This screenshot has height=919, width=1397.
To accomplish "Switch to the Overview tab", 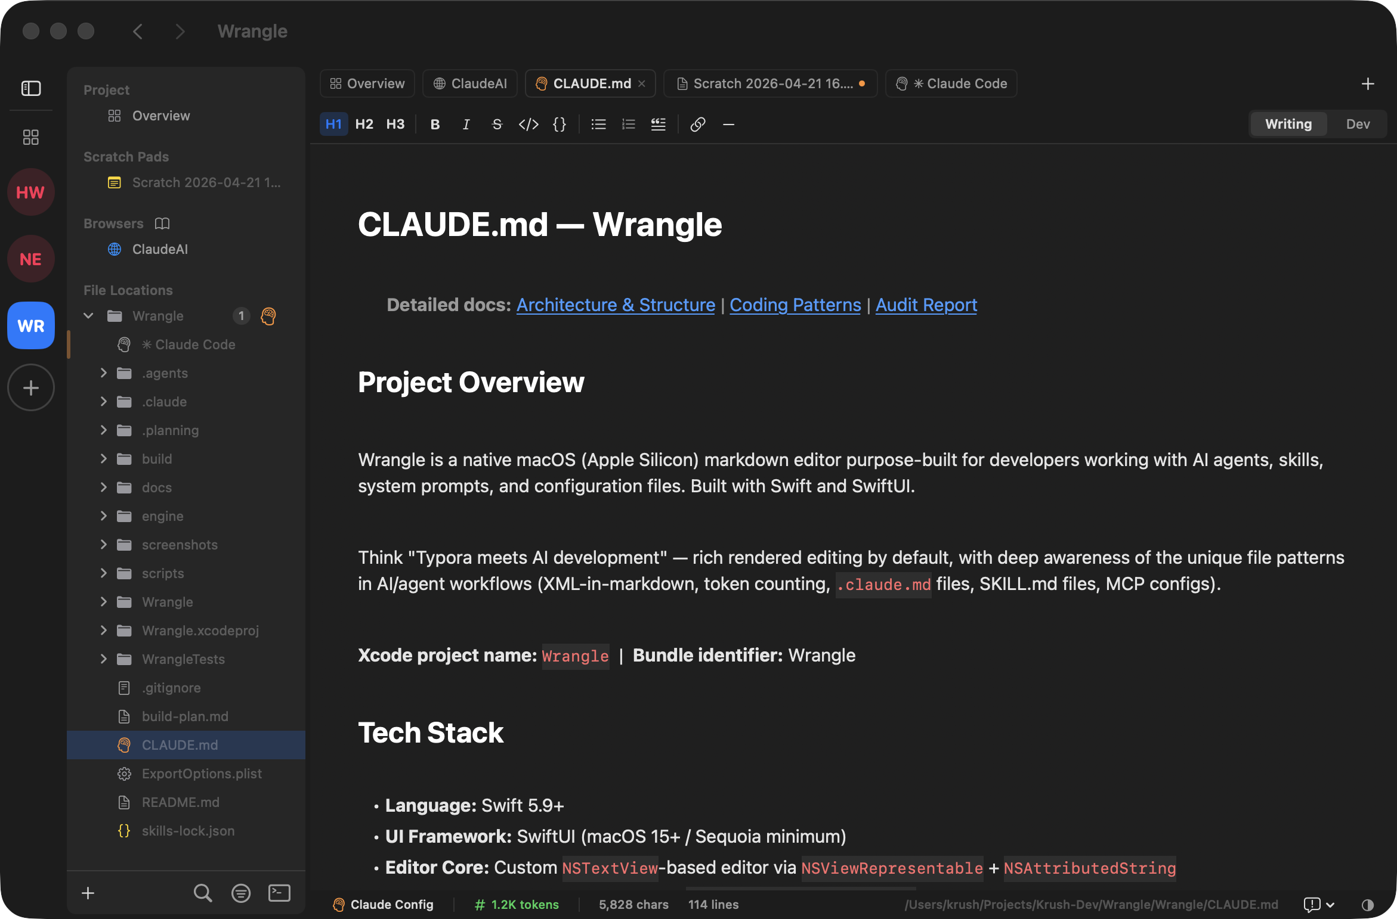I will [367, 83].
